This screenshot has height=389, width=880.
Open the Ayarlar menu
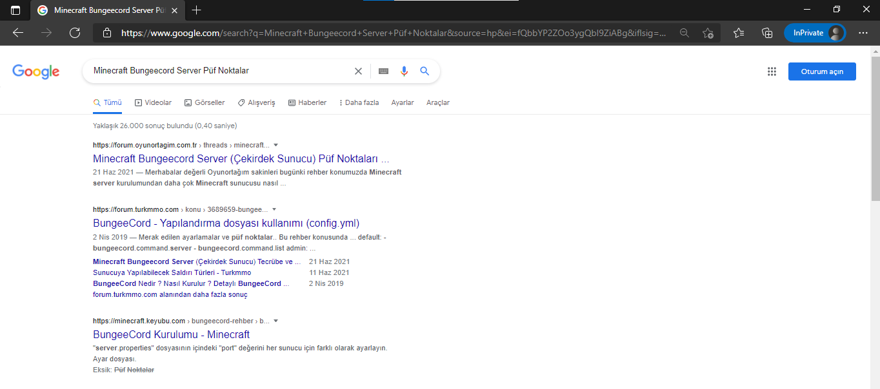pos(403,102)
